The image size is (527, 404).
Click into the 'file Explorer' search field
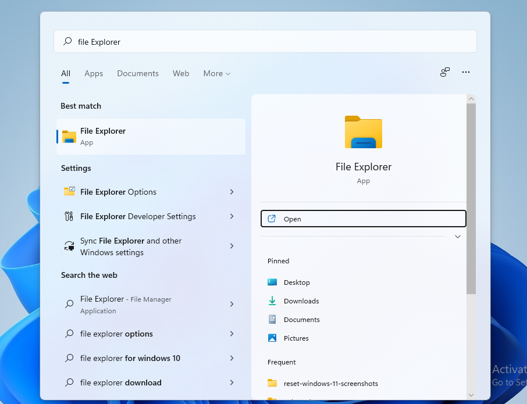(265, 41)
